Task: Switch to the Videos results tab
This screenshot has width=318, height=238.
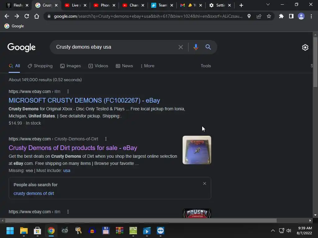Action: [x=98, y=66]
